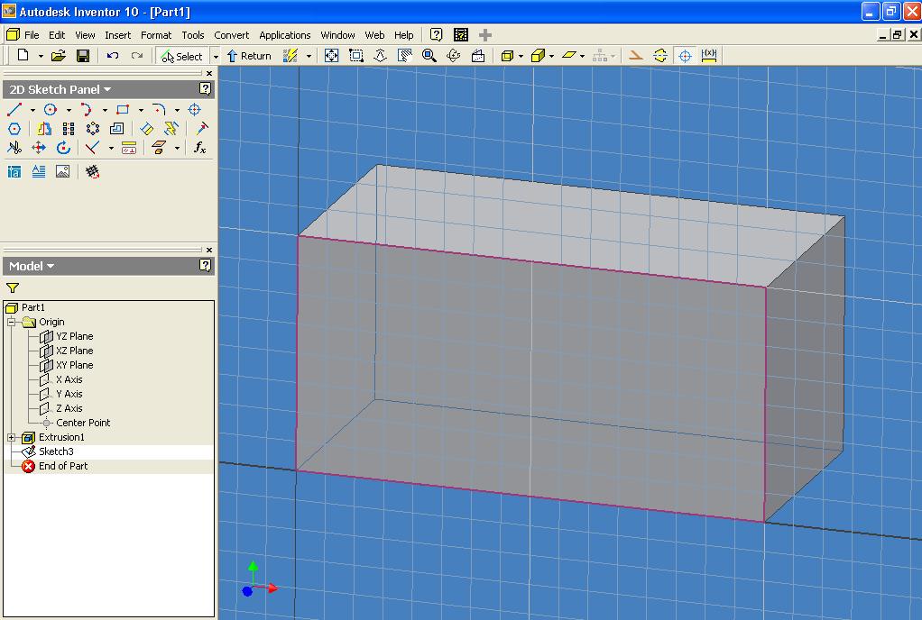Select the Center Point Circle tool
This screenshot has height=620, width=922.
pyautogui.click(x=51, y=109)
